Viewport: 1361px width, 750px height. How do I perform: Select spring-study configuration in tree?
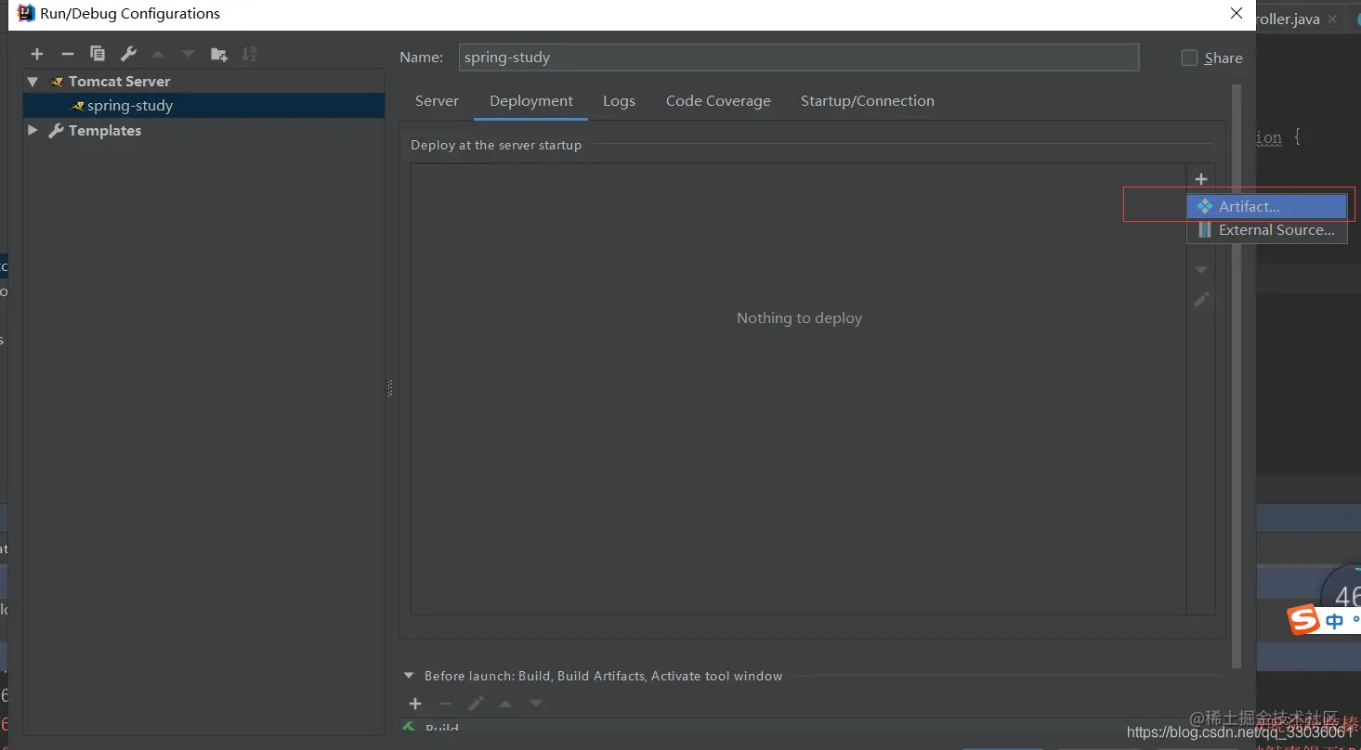[204, 106]
